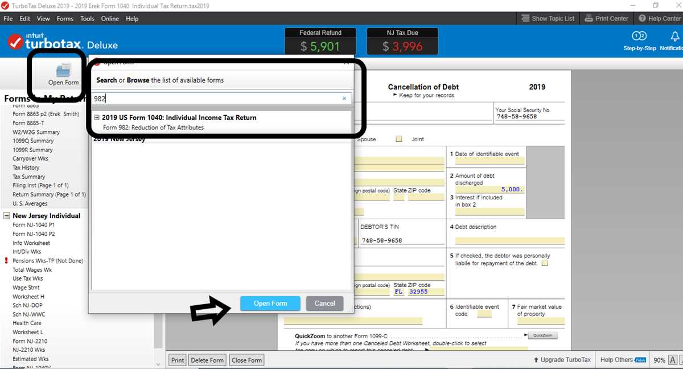Open the Edit menu
Screen dimensions: 683x369
coord(25,18)
